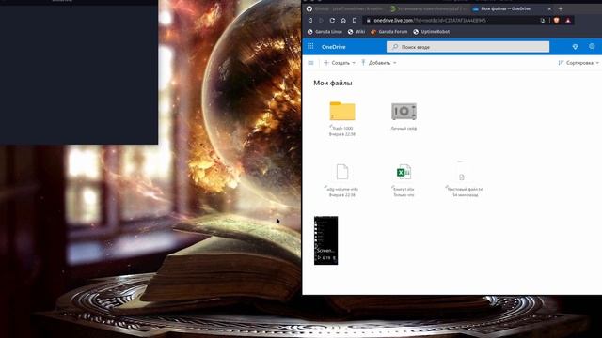The width and height of the screenshot is (602, 338).
Task: Go to the browser home page
Action: 343,21
